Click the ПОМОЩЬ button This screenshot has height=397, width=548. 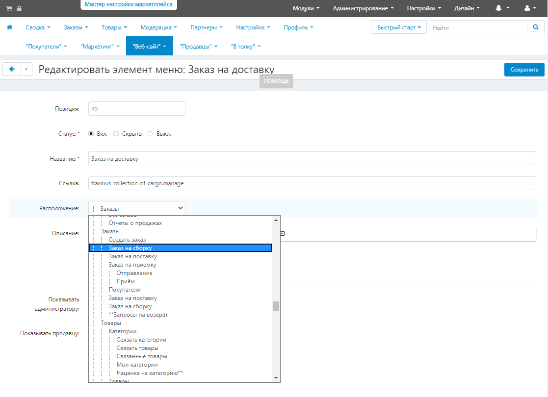click(x=276, y=81)
